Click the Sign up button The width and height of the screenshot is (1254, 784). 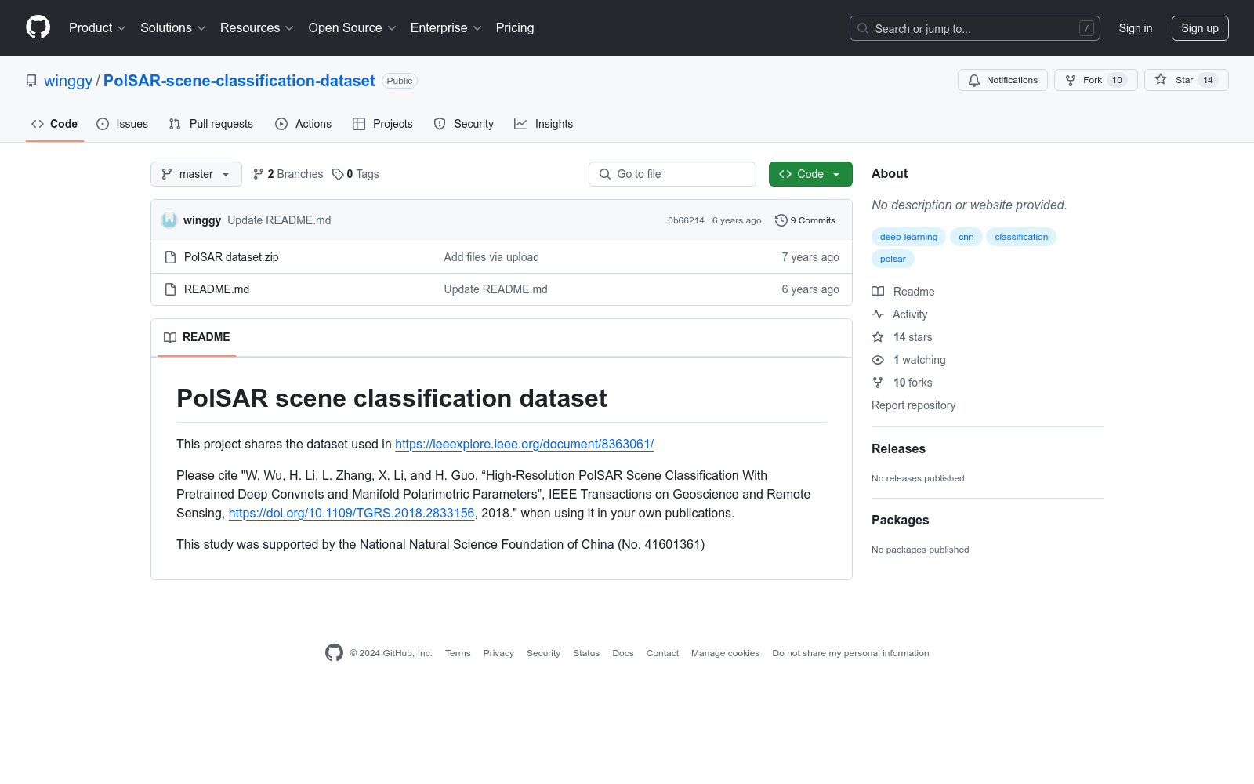(x=1200, y=27)
